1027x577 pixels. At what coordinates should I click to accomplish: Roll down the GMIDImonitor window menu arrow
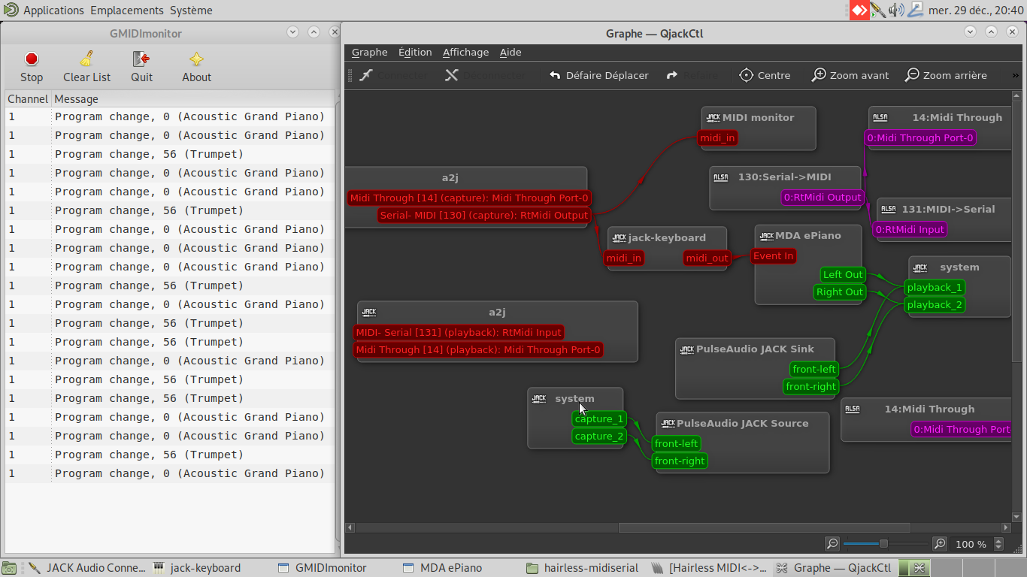[293, 32]
